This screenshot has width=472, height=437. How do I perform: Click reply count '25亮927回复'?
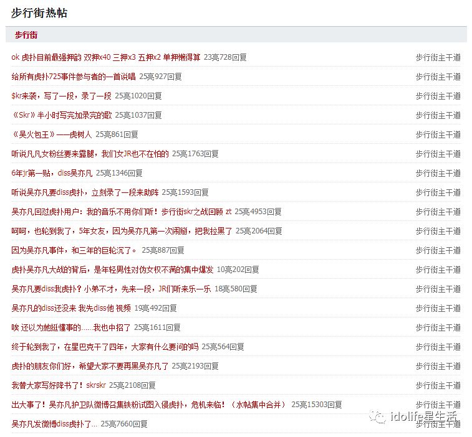(160, 77)
